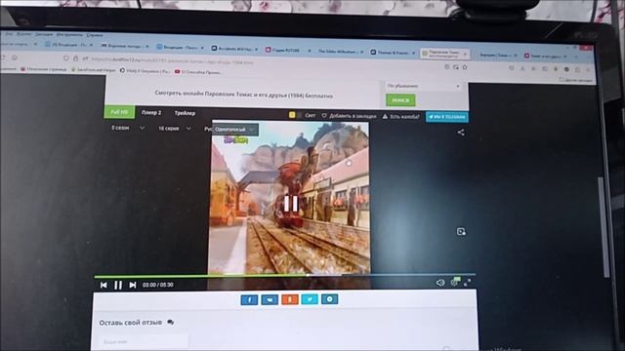625x351 pixels.
Task: Report a problem via Есть жалоба?
Action: pos(401,117)
